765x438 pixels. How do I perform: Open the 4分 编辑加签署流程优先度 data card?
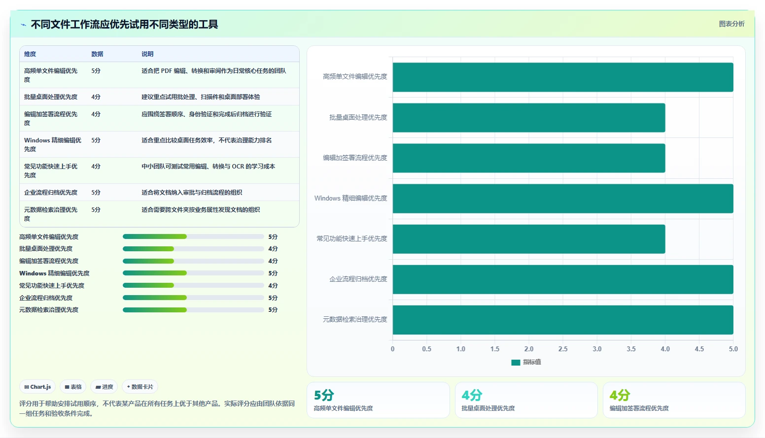point(674,400)
